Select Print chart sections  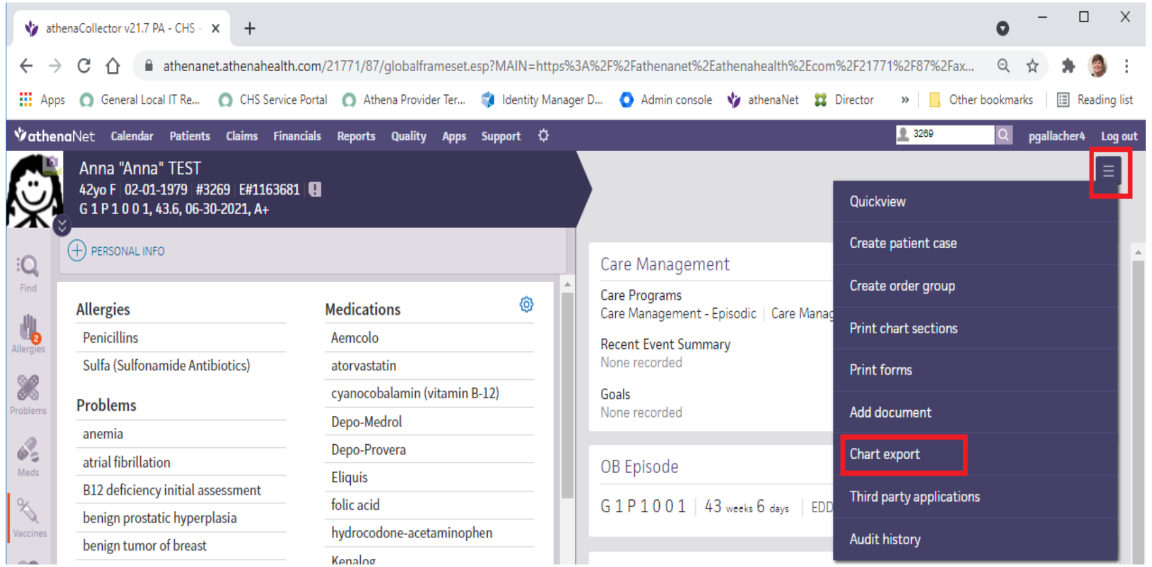coord(975,328)
